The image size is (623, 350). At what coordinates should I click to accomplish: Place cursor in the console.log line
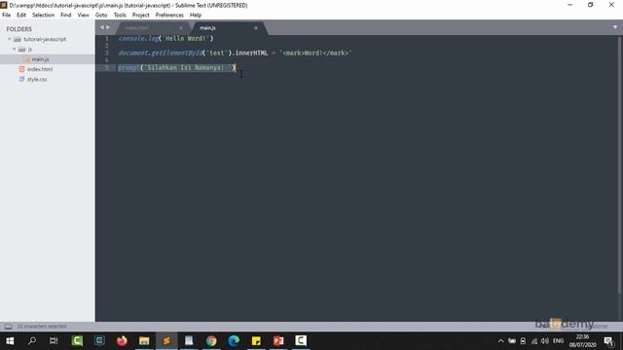(x=166, y=39)
